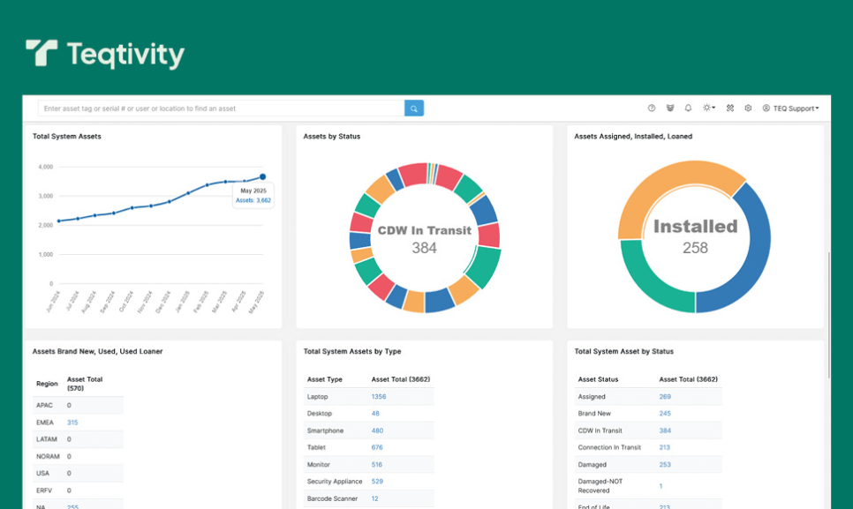Click the crossed tools icon in header

(x=730, y=109)
